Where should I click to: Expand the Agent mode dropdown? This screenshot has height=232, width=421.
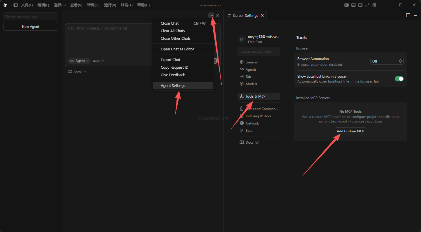[x=79, y=61]
